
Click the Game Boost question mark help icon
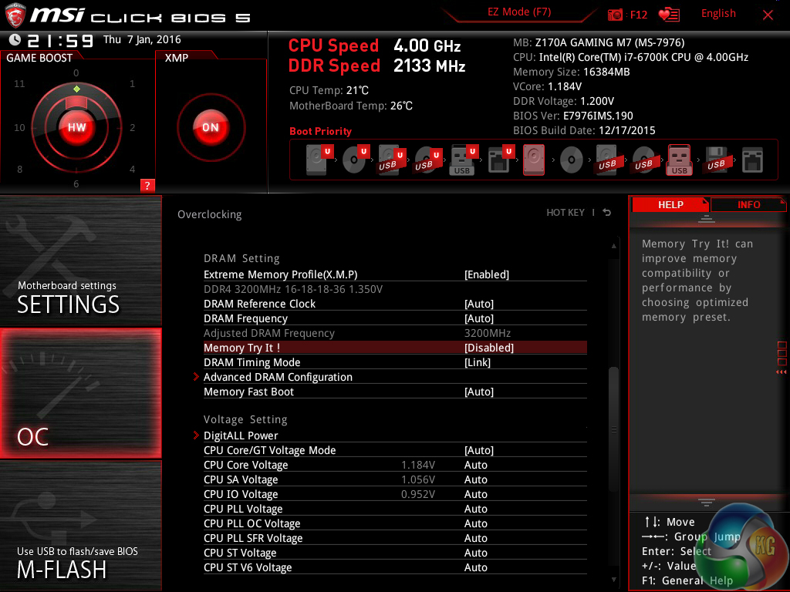click(x=147, y=185)
